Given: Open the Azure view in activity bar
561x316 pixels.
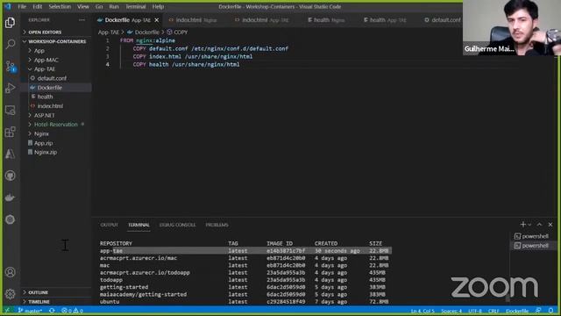Looking at the screenshot, I should pyautogui.click(x=10, y=154).
